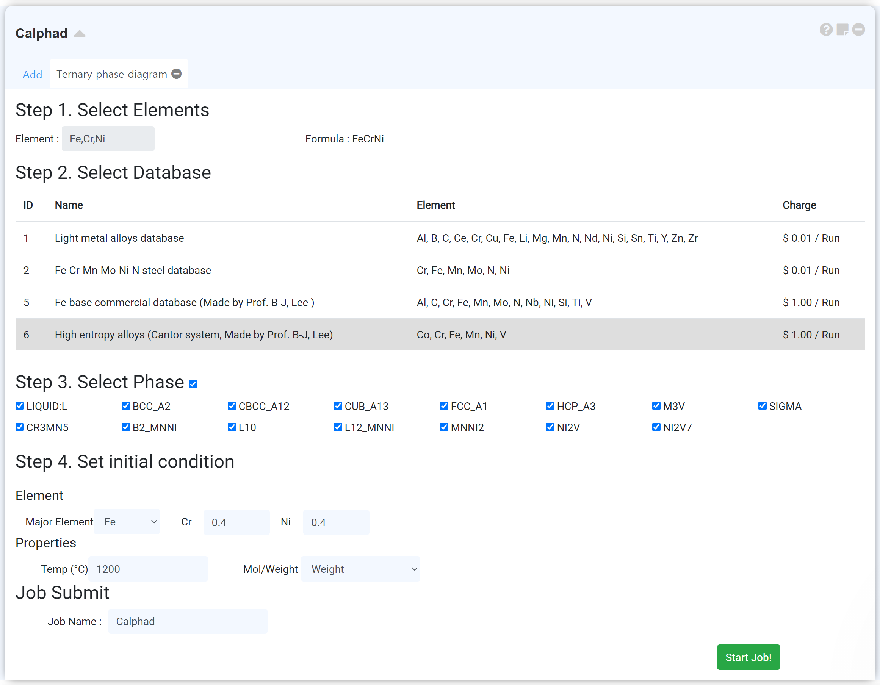Switch to Ternary phase diagram tab
Screen dimensions: 880x685
pyautogui.click(x=112, y=74)
